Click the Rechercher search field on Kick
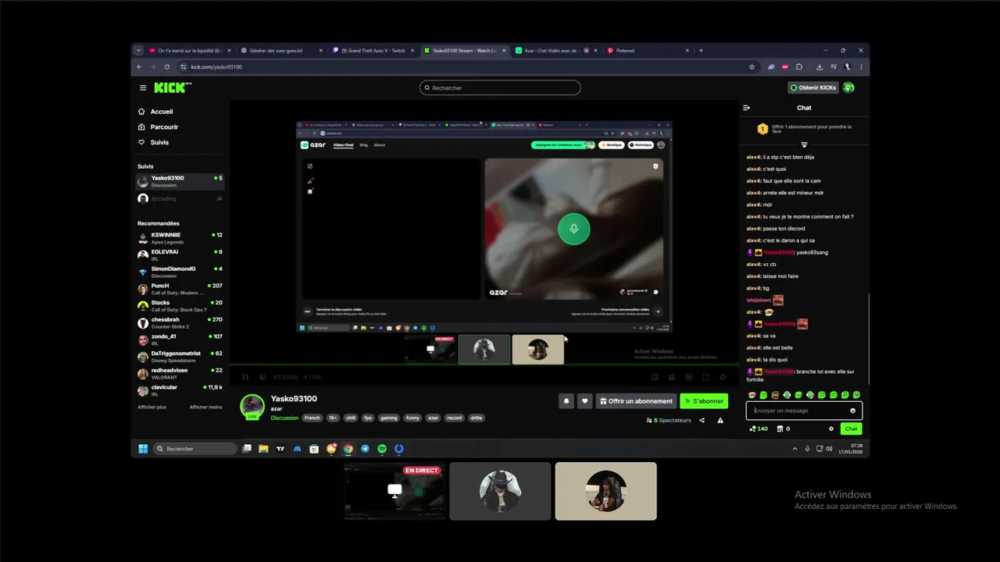This screenshot has height=562, width=1000. point(500,88)
